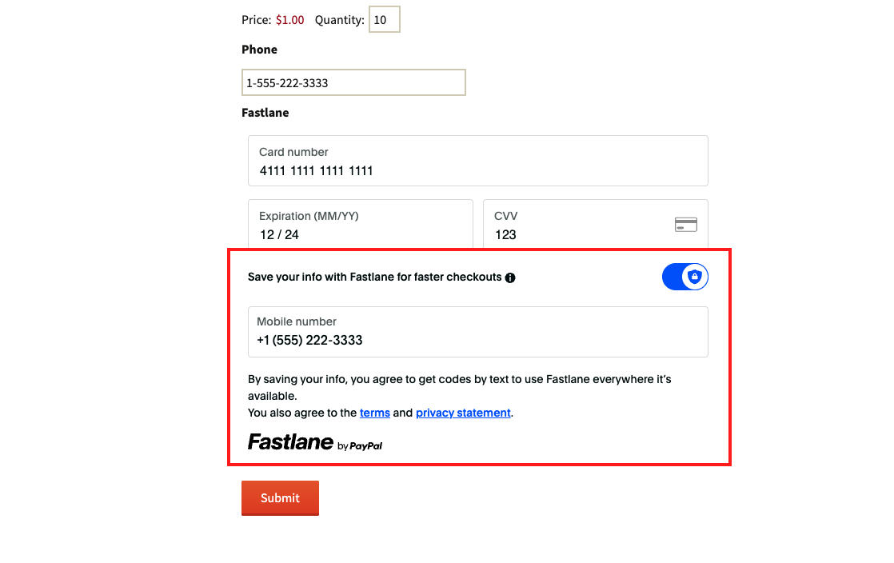Screen dimensions: 894x563
Task: Click the Phone label above the input
Action: (259, 49)
